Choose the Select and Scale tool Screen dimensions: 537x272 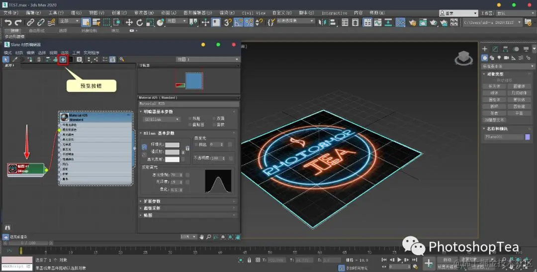pos(150,22)
